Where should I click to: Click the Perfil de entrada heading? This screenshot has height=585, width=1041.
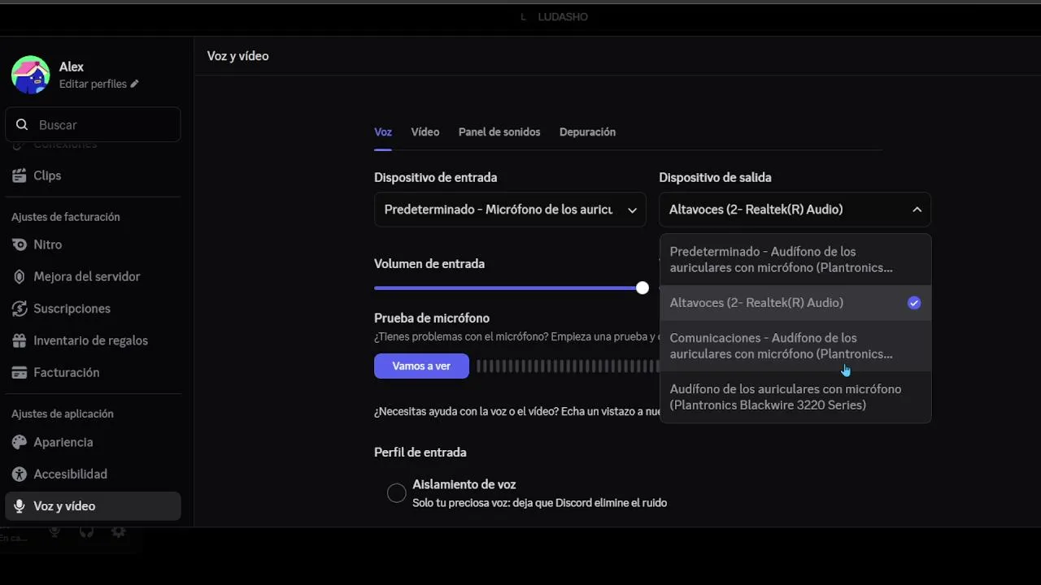tap(420, 453)
